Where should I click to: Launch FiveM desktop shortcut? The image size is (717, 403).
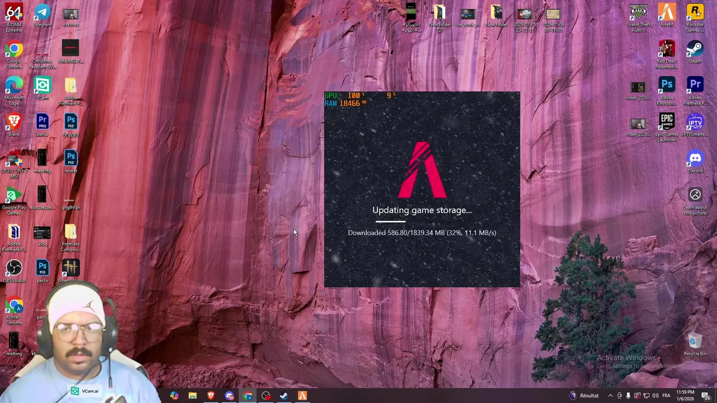667,16
